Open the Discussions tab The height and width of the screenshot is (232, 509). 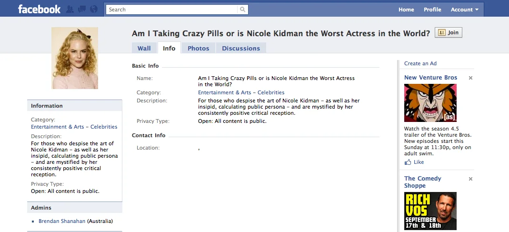coord(241,48)
